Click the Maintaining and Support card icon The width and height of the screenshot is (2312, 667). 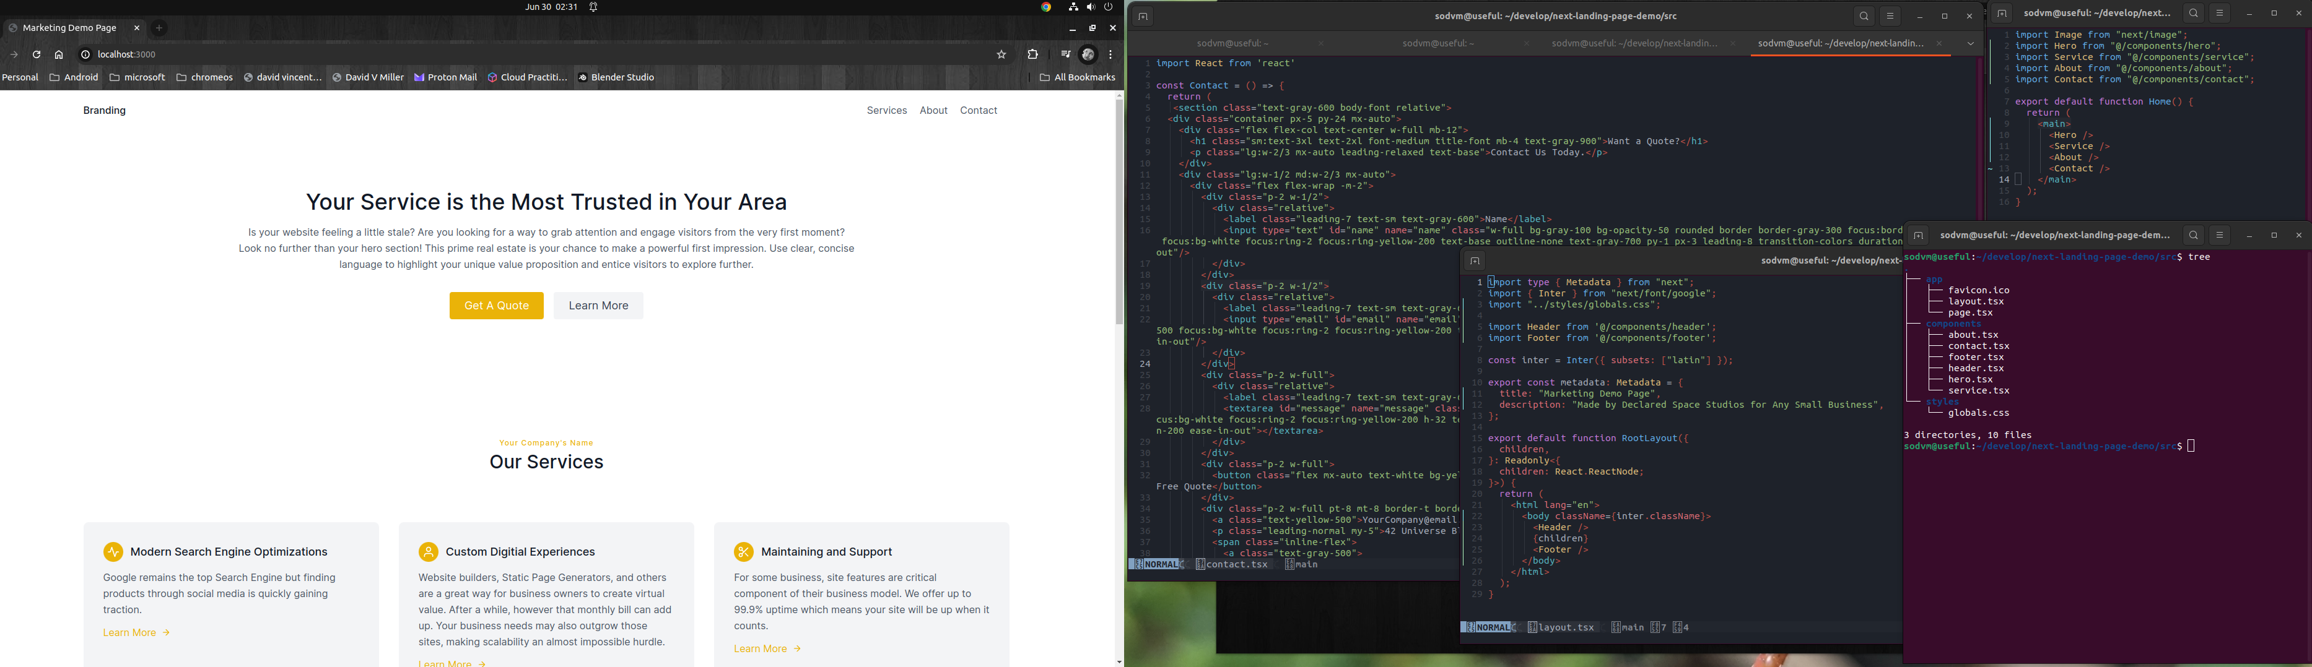(743, 553)
